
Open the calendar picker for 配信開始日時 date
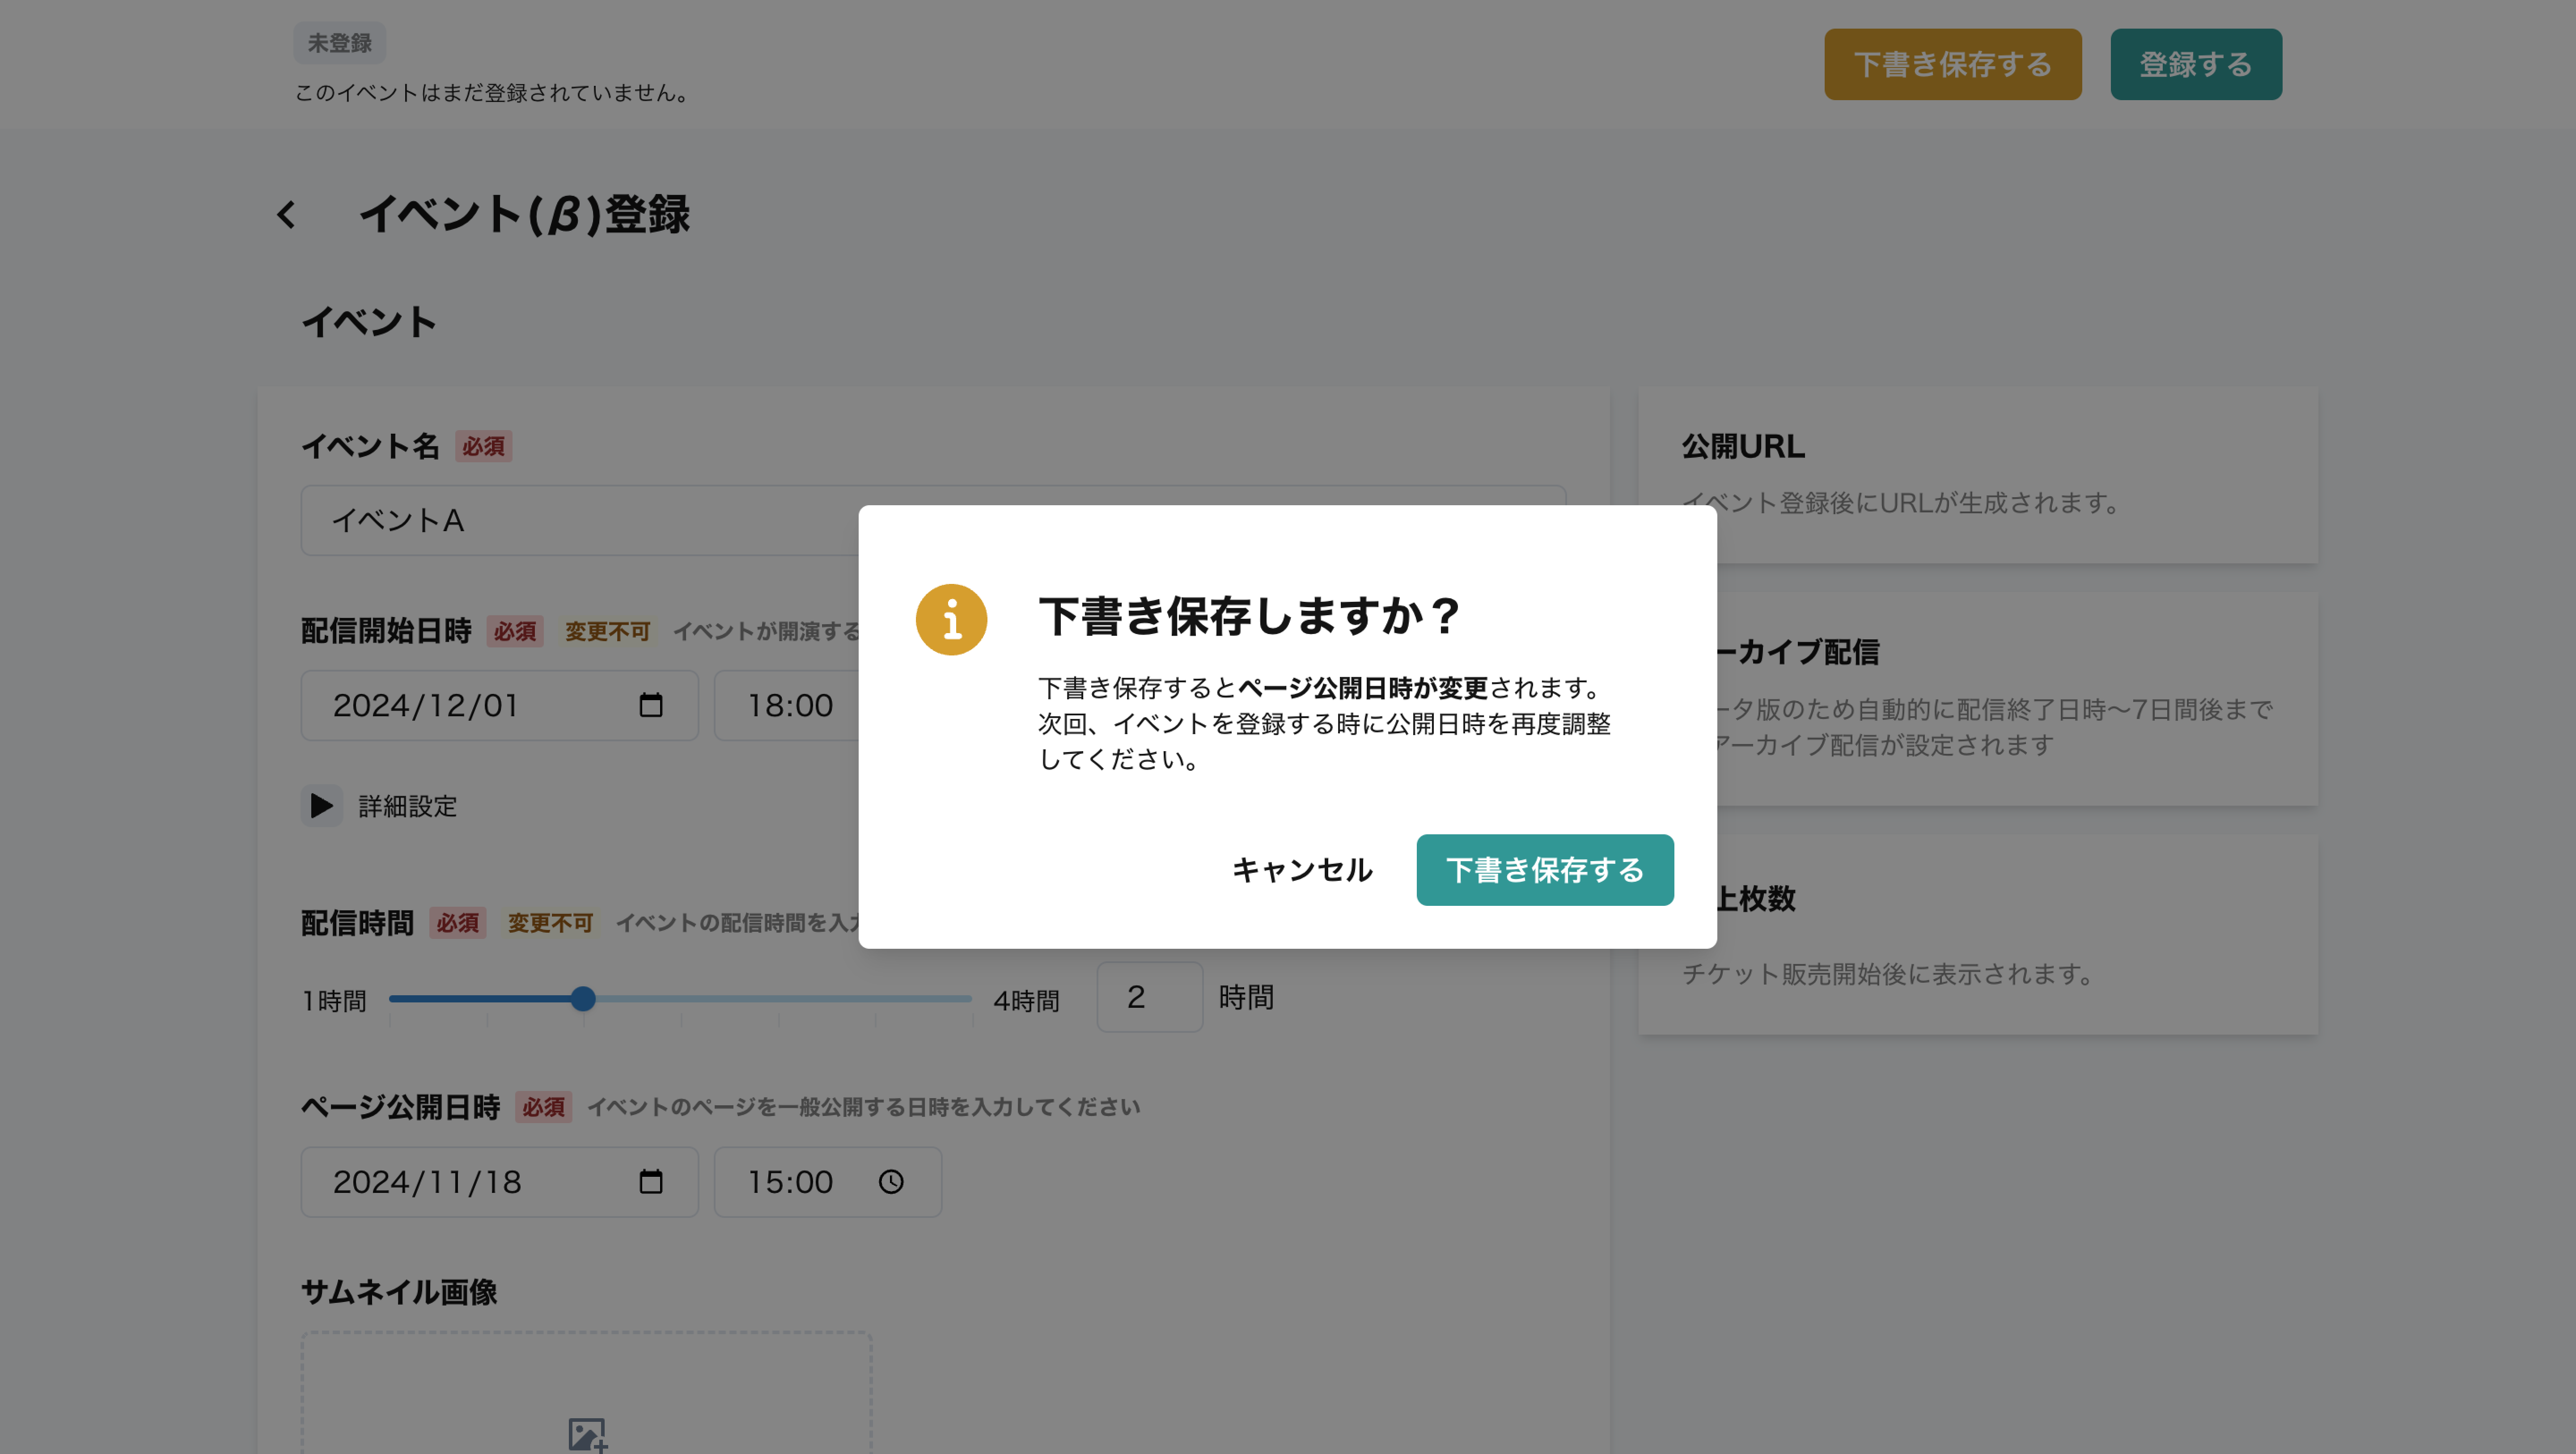pos(651,705)
